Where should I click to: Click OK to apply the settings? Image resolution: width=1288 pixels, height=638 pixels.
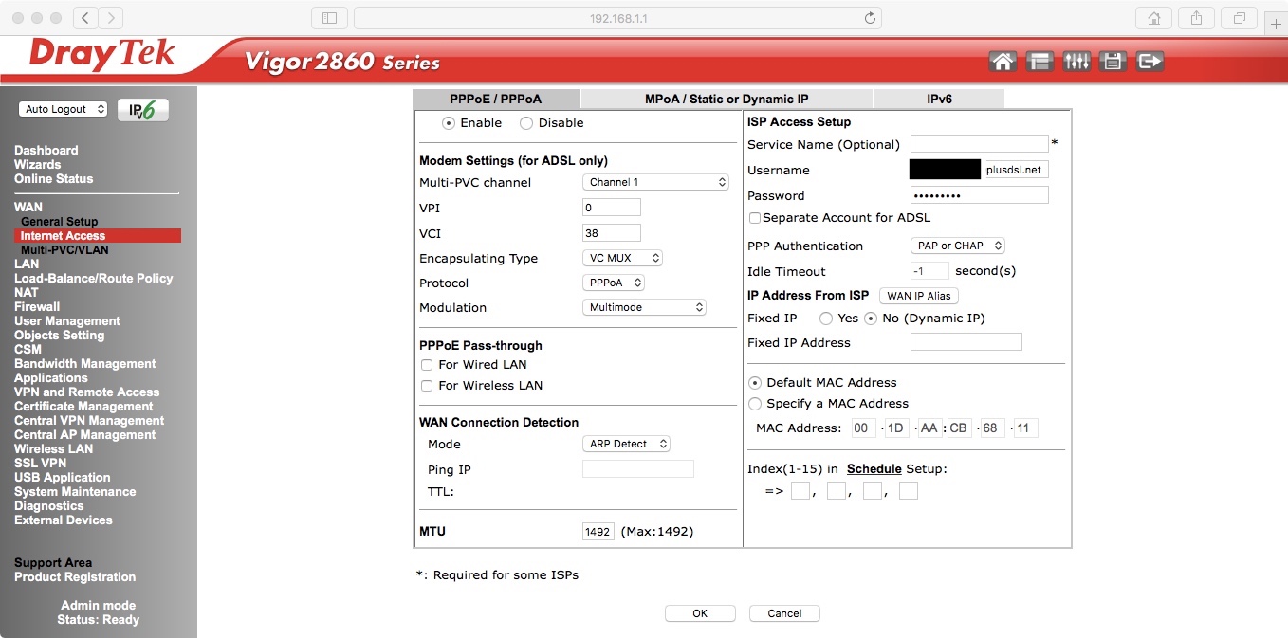[x=700, y=612]
